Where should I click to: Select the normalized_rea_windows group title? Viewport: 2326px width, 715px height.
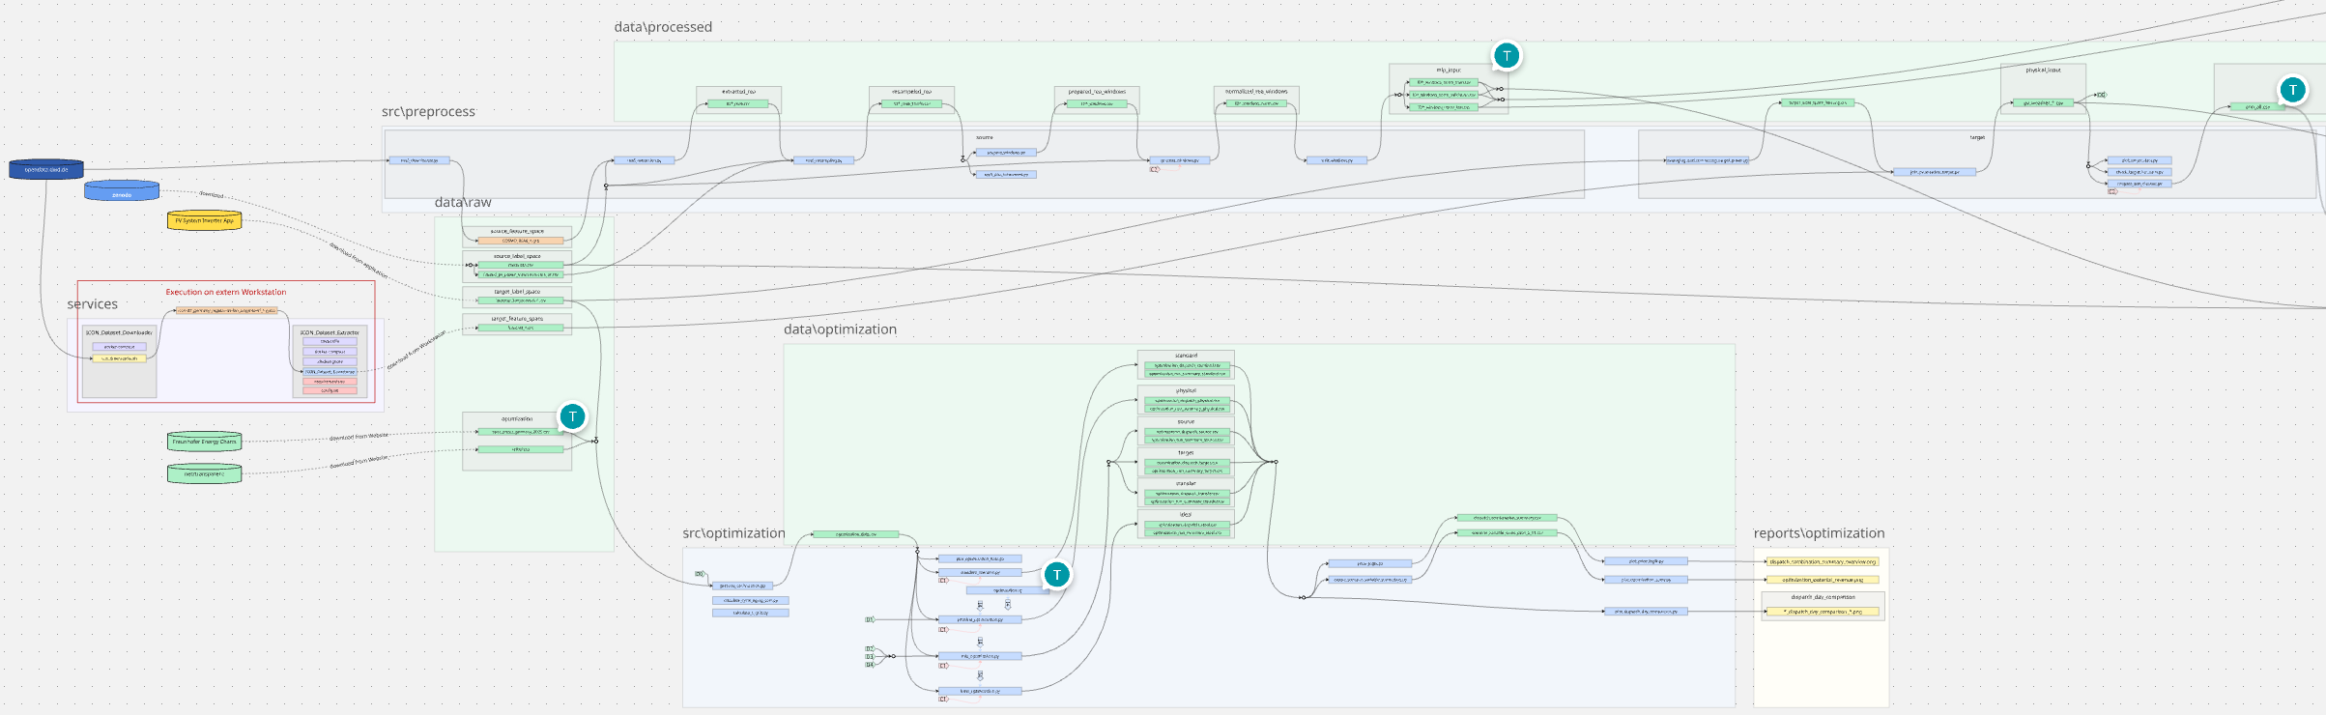(1256, 92)
